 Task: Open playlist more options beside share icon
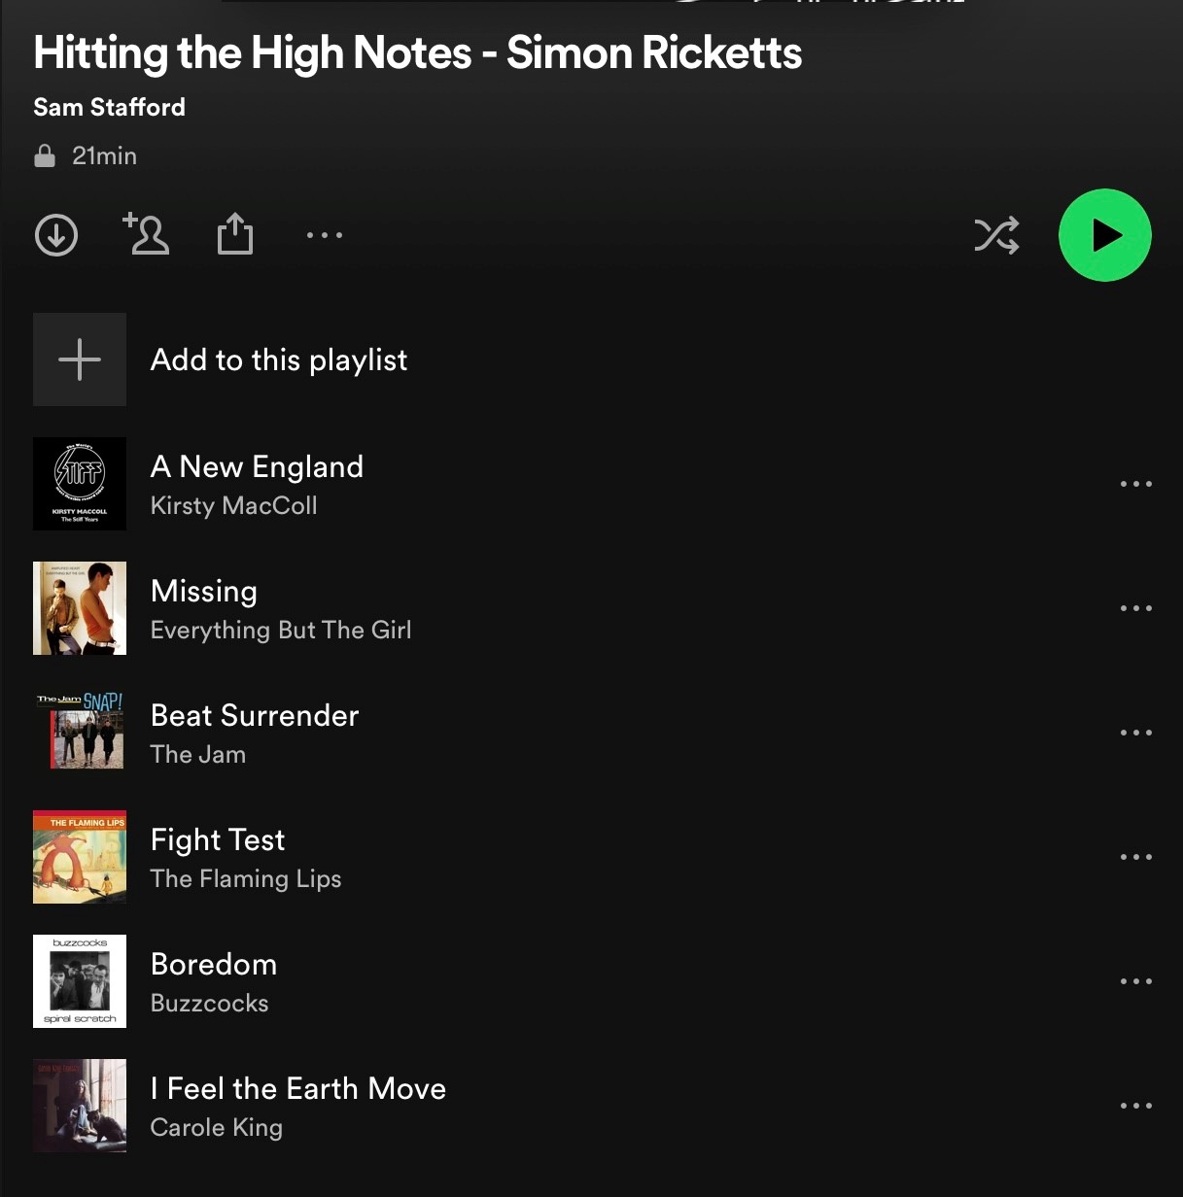(x=325, y=235)
